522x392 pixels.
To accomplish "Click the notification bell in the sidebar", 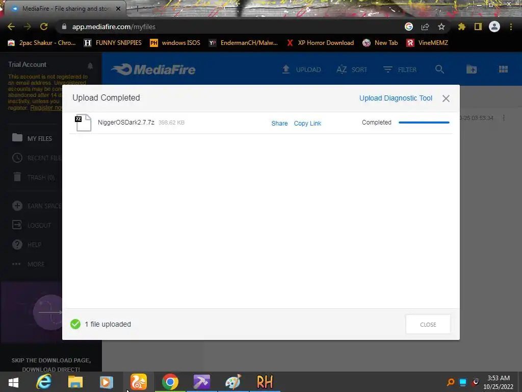I will point(90,65).
